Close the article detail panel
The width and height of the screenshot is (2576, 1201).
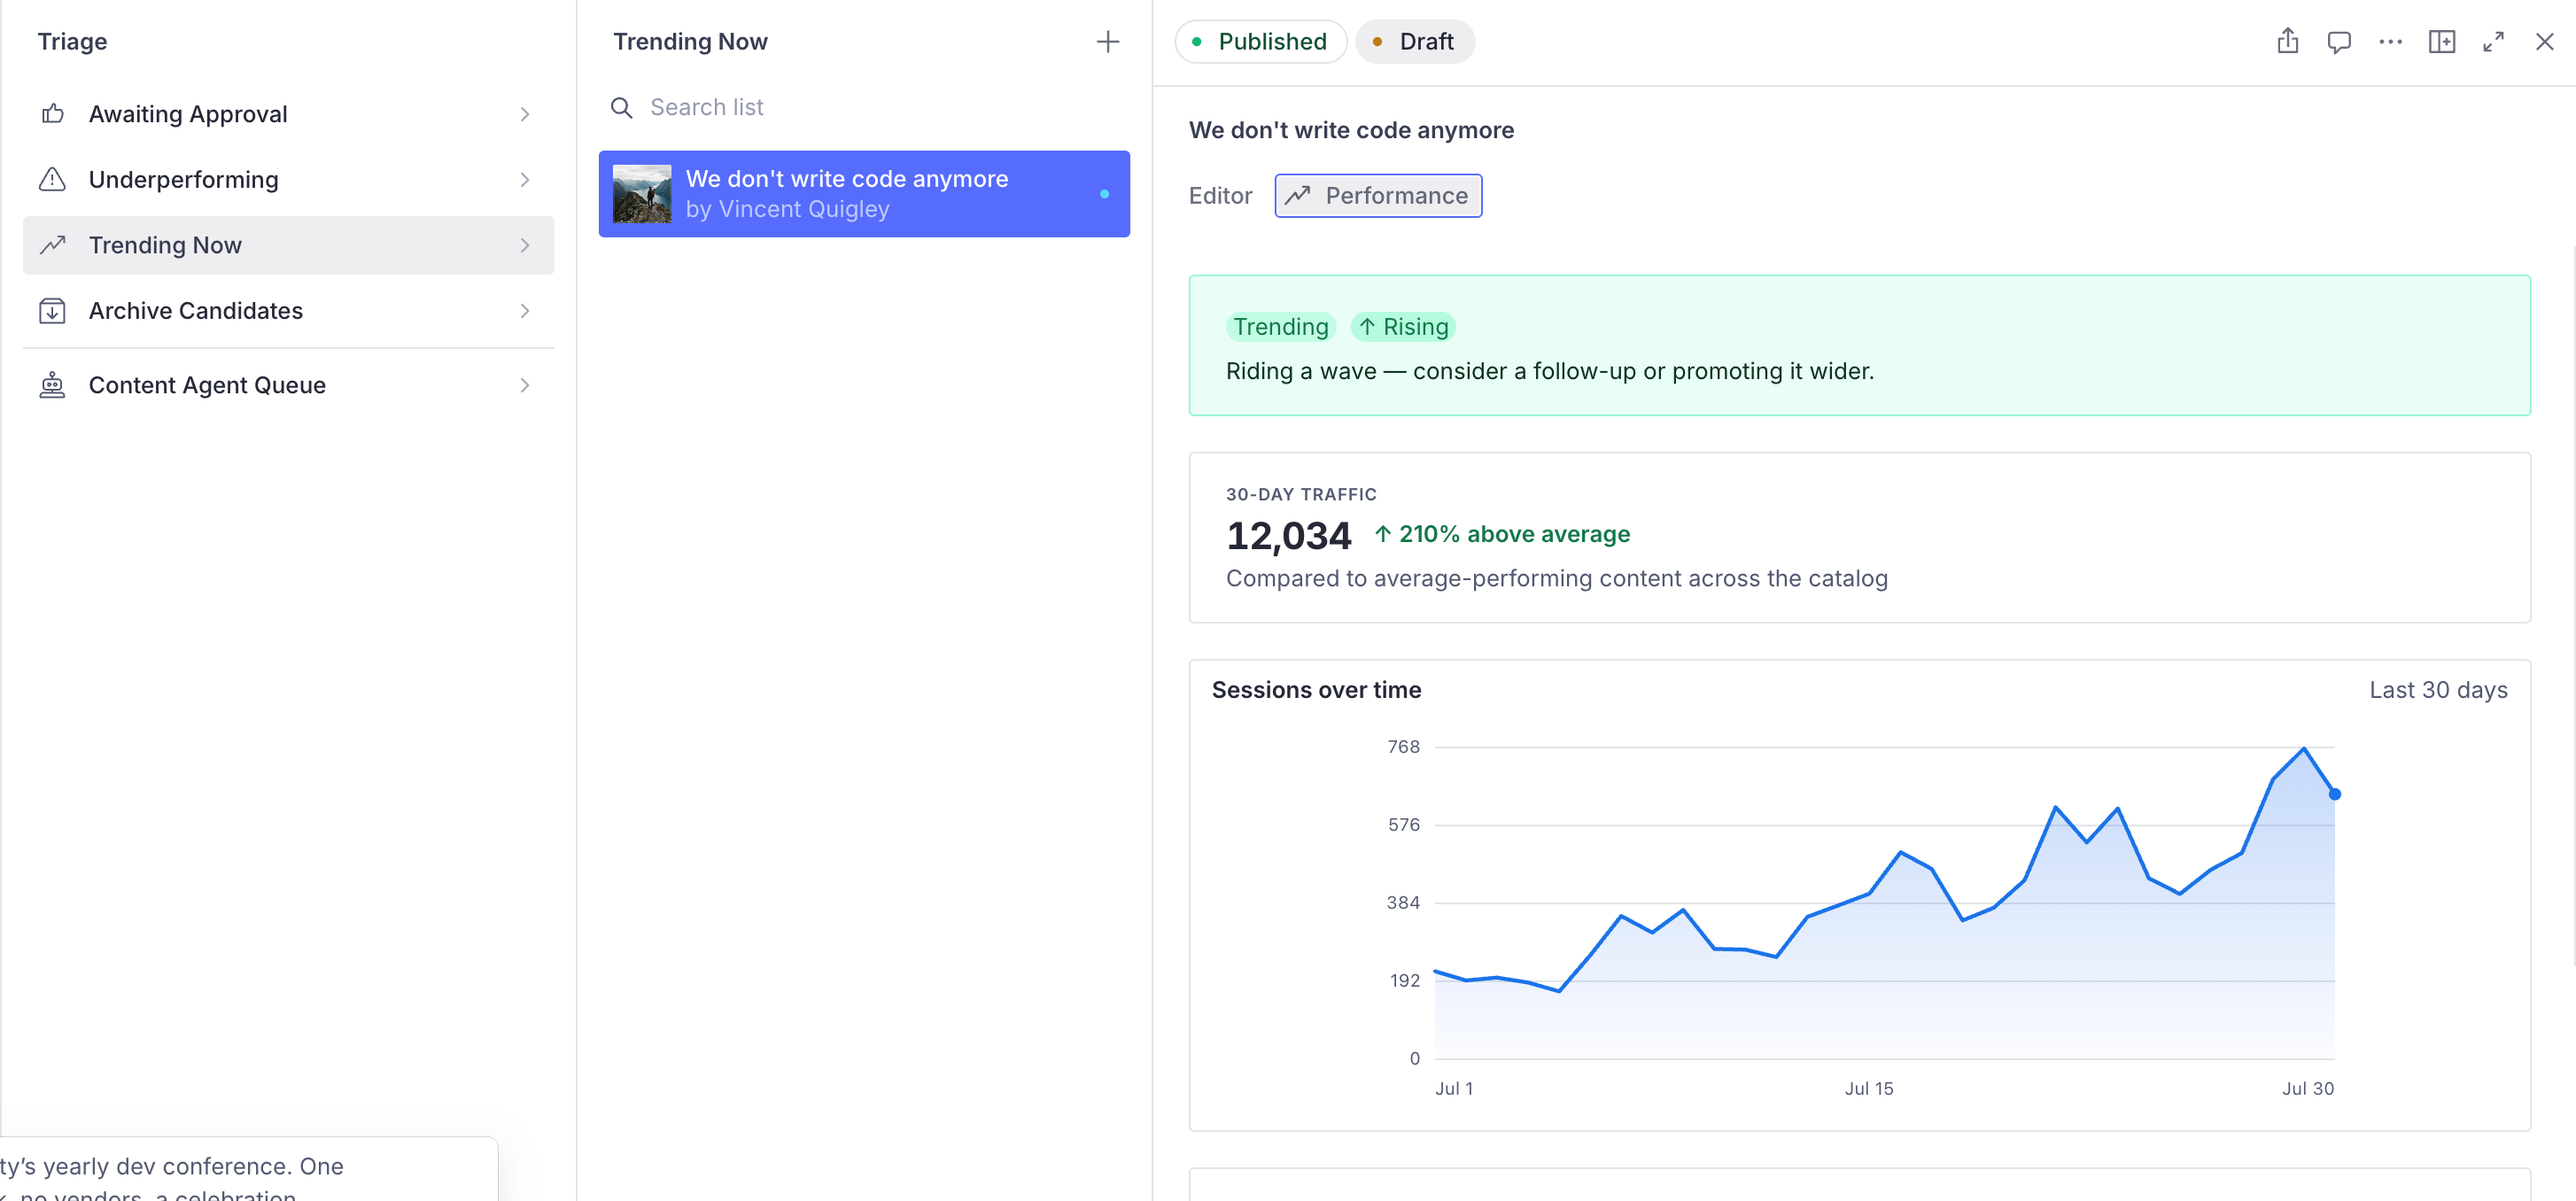2544,41
